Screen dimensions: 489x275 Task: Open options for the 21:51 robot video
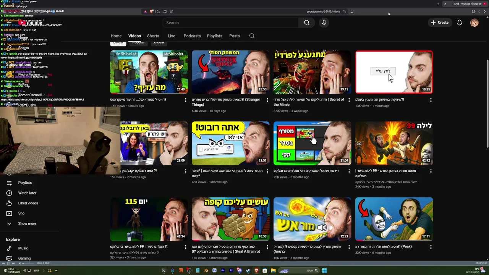pyautogui.click(x=267, y=171)
